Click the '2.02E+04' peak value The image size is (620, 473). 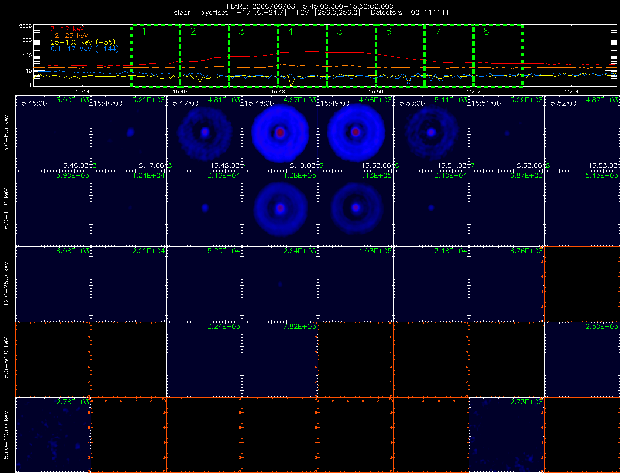[148, 251]
